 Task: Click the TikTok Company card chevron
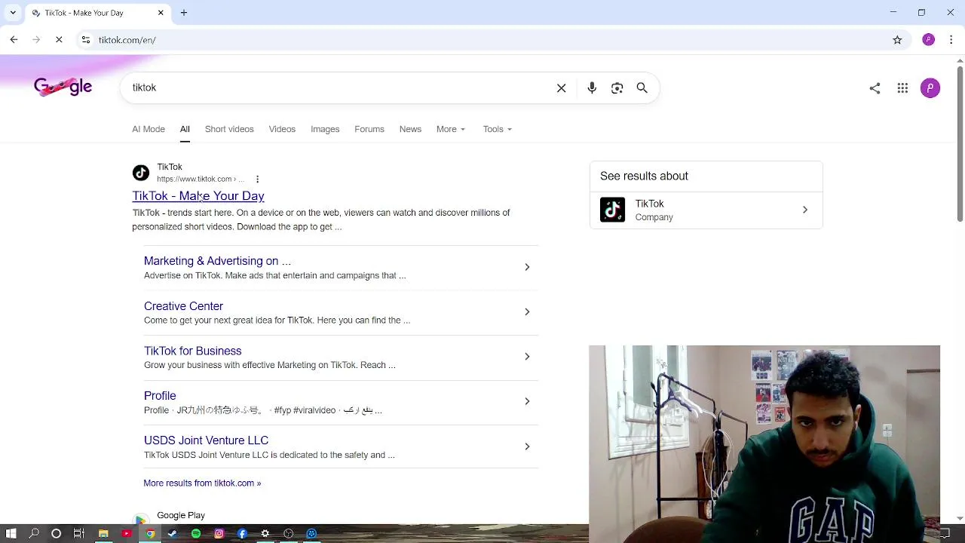(x=804, y=210)
